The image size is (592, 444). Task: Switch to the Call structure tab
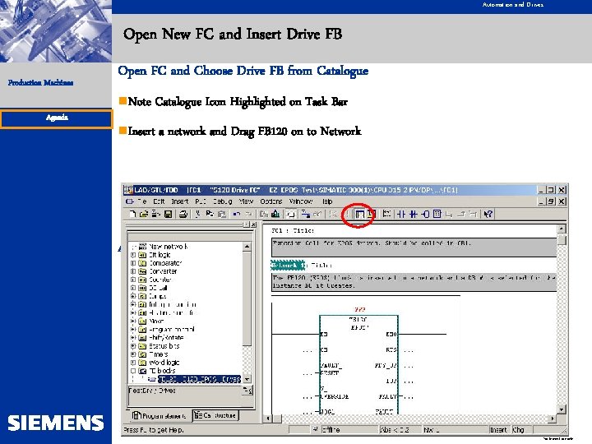[215, 415]
